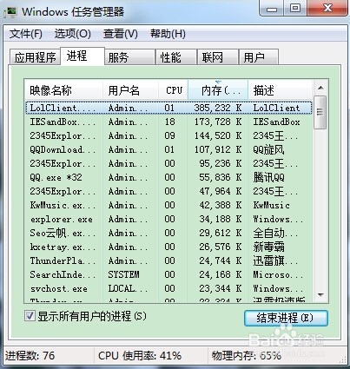Click description QQ旋风

(269, 149)
